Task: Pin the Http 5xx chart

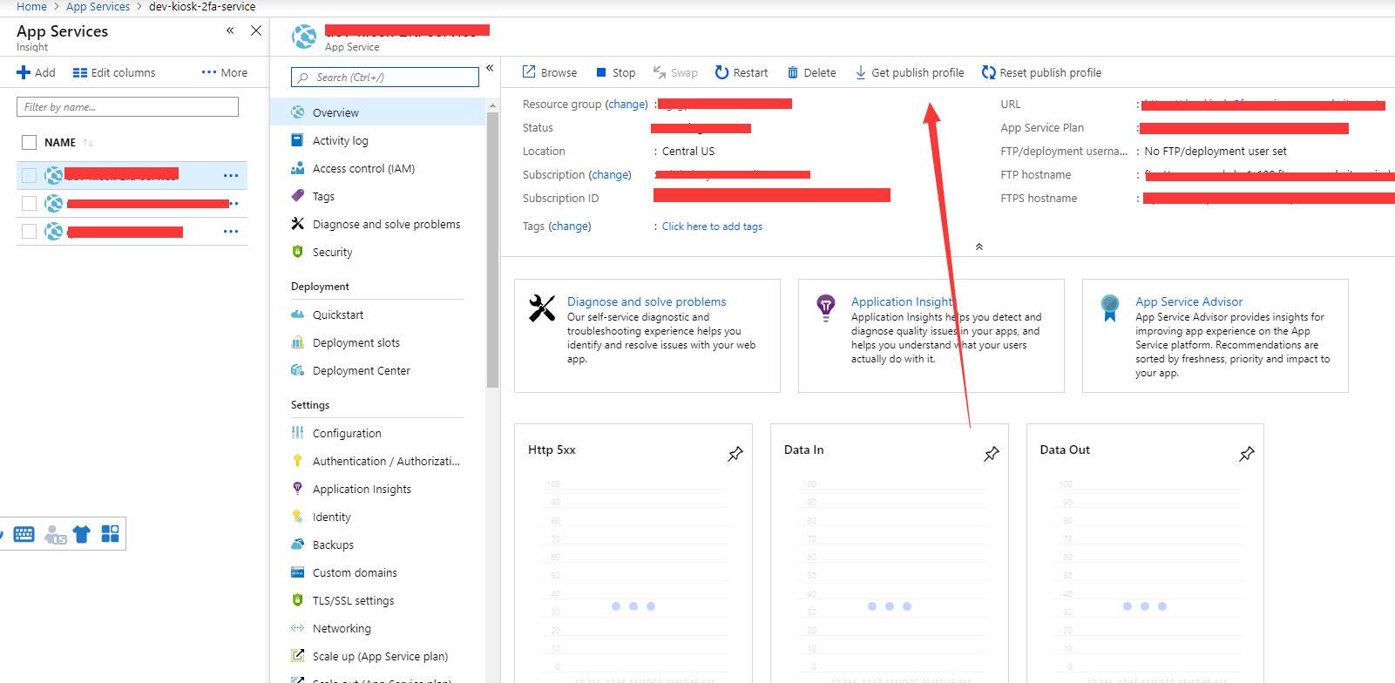Action: [735, 454]
